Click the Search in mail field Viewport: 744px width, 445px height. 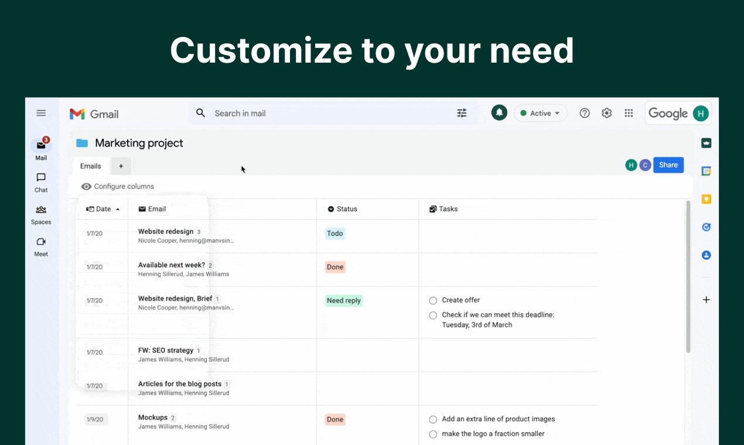pyautogui.click(x=333, y=113)
